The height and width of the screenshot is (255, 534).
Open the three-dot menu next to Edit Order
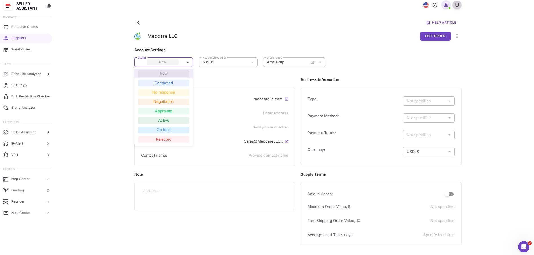point(457,36)
